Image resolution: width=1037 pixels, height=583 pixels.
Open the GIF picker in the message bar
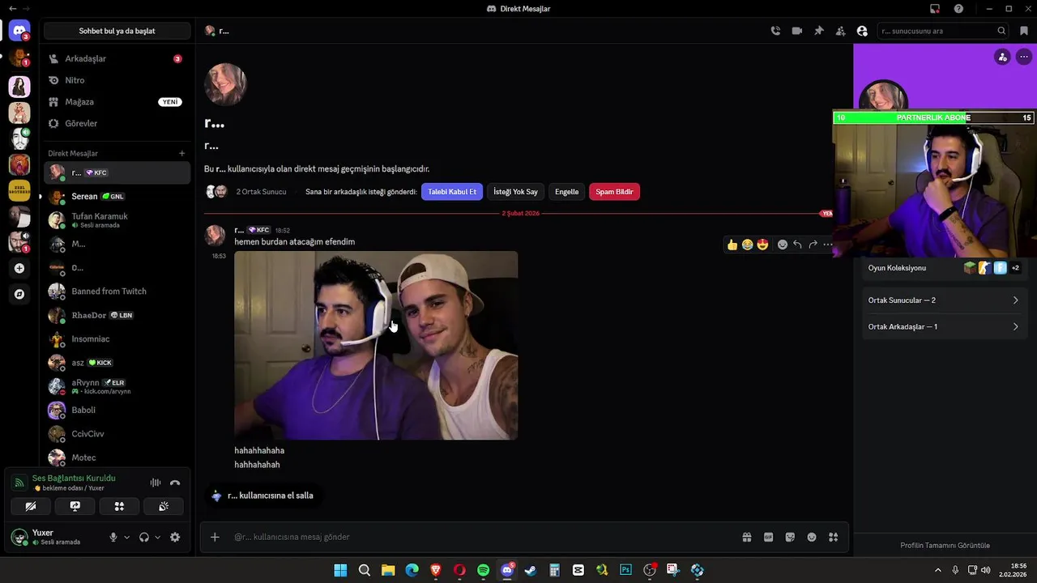click(768, 537)
